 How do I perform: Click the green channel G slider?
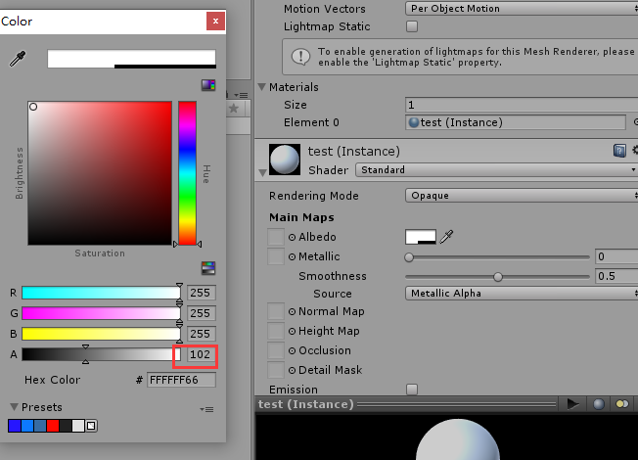pyautogui.click(x=102, y=313)
